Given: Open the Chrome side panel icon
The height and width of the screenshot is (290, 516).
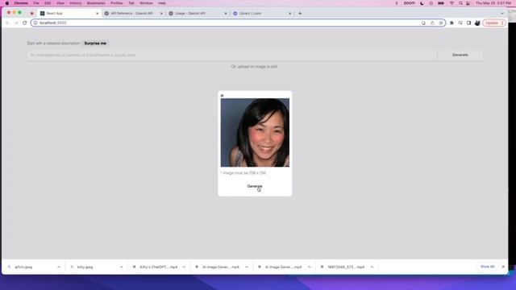Looking at the screenshot, I should (468, 23).
